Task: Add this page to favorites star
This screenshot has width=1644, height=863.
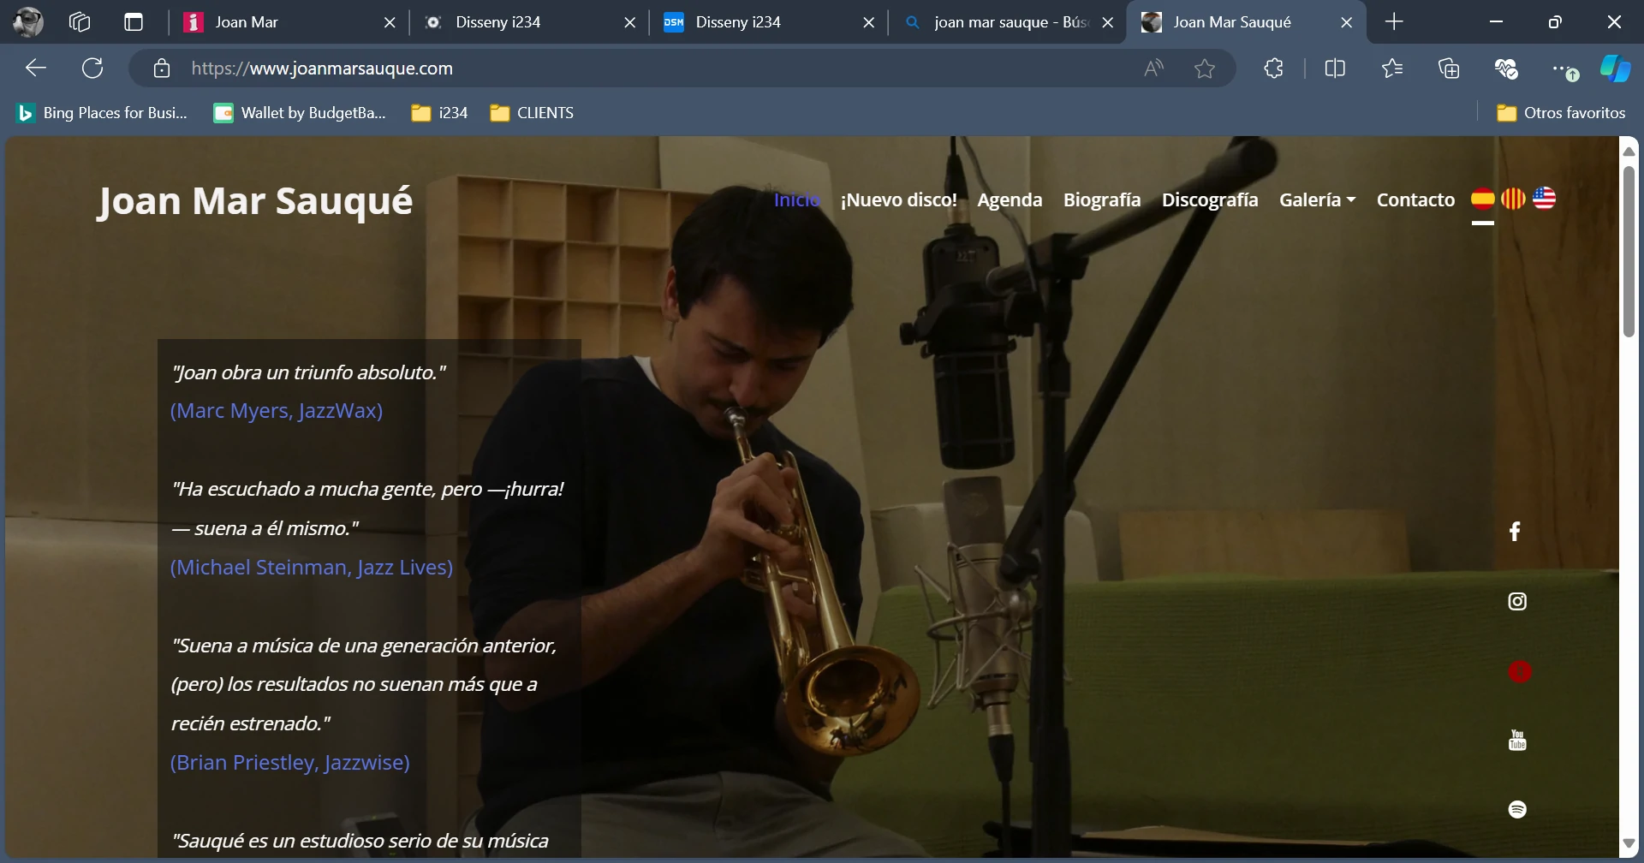Action: tap(1205, 68)
